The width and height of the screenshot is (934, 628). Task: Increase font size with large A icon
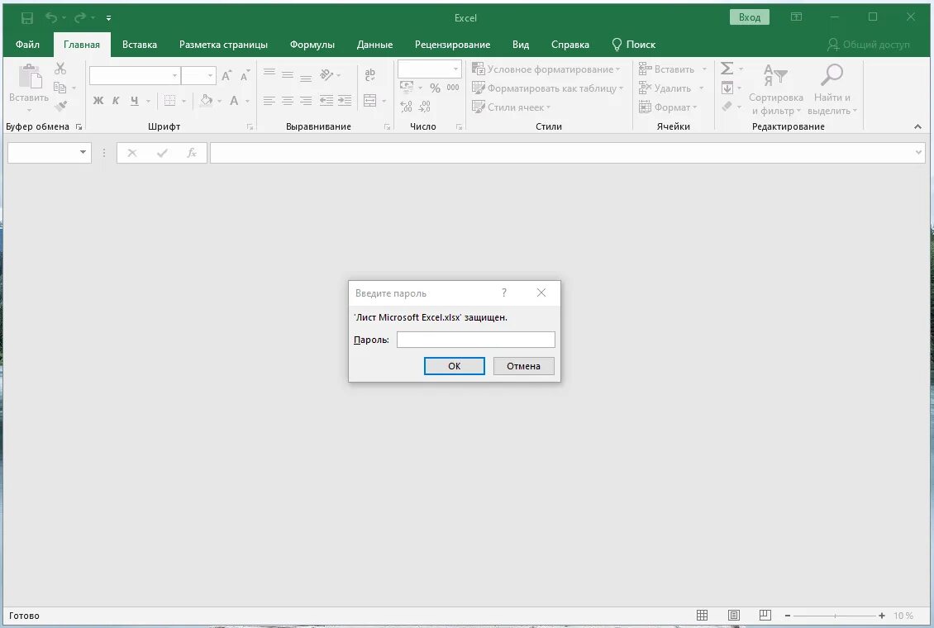[x=226, y=75]
